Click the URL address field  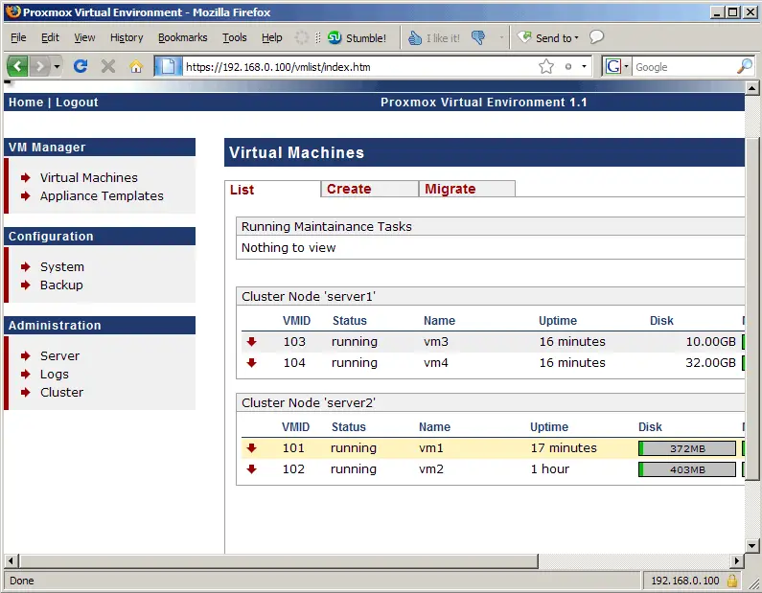click(x=359, y=67)
